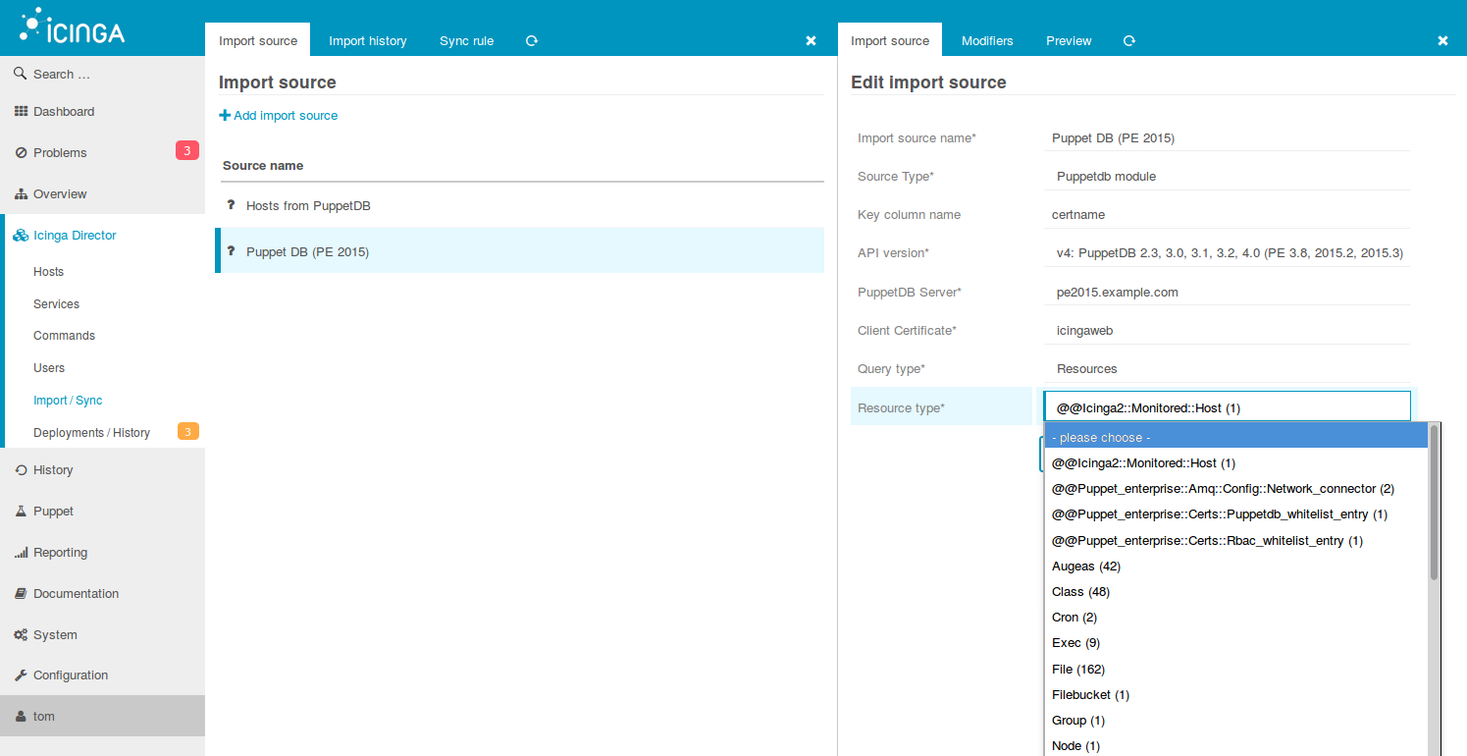The image size is (1467, 756).
Task: Select '- please choose -' option
Action: [1235, 437]
